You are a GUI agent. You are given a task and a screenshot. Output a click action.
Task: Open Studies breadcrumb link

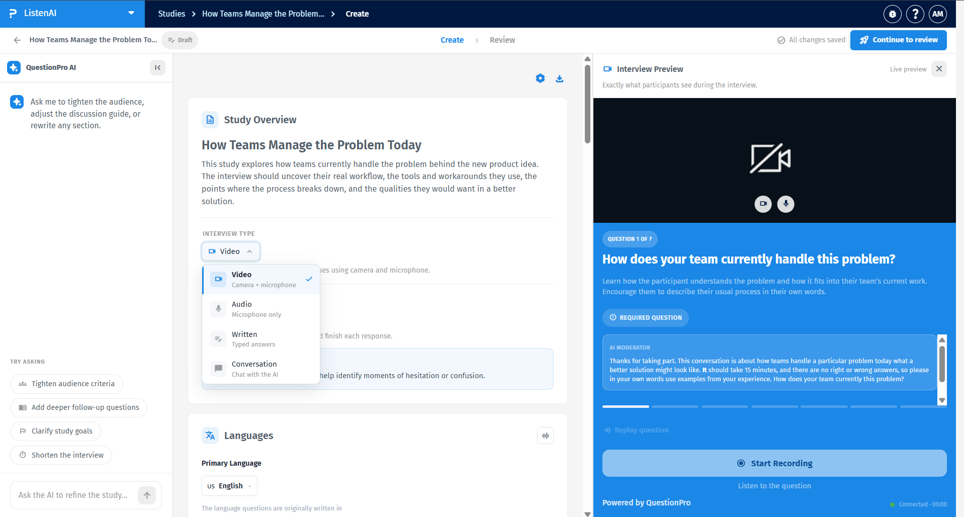[171, 14]
